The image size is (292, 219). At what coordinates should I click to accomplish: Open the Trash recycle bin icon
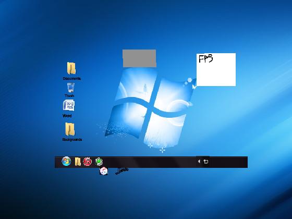[x=70, y=88]
